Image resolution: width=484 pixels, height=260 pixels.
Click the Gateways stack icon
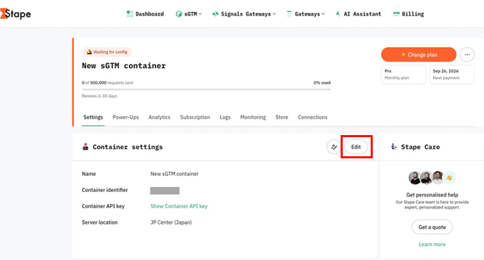coord(289,14)
